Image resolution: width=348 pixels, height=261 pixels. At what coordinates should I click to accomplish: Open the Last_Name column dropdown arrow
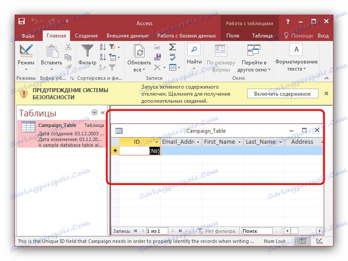[281, 142]
